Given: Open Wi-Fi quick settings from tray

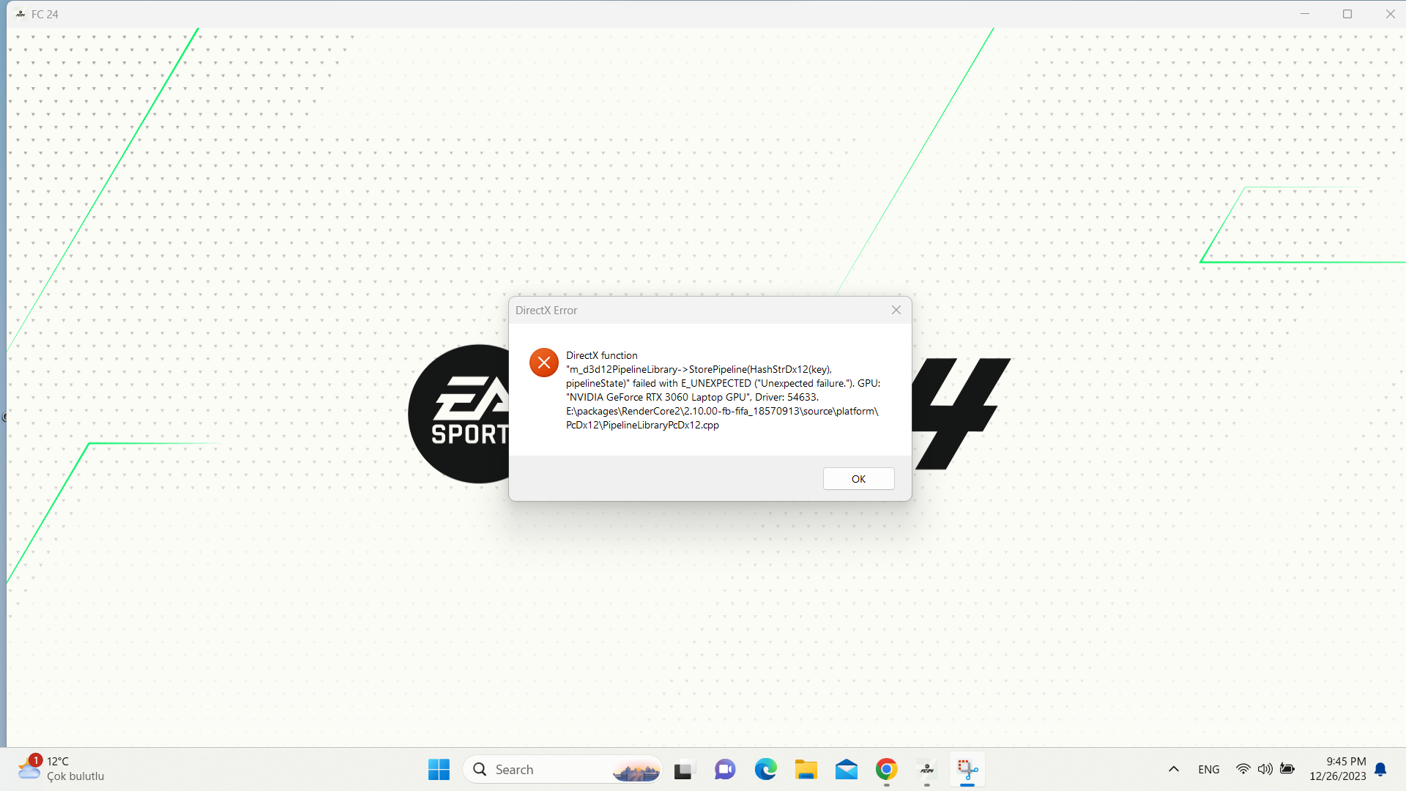Looking at the screenshot, I should click(x=1243, y=770).
